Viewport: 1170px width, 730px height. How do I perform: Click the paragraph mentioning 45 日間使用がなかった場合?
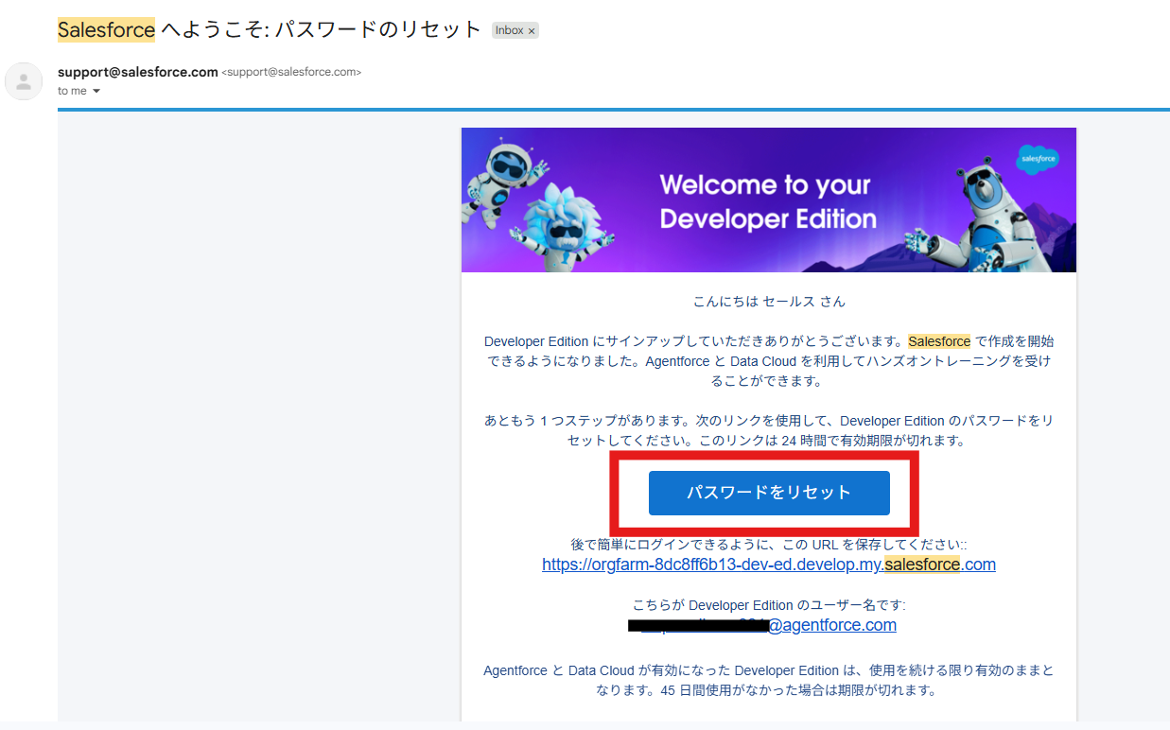pyautogui.click(x=769, y=680)
